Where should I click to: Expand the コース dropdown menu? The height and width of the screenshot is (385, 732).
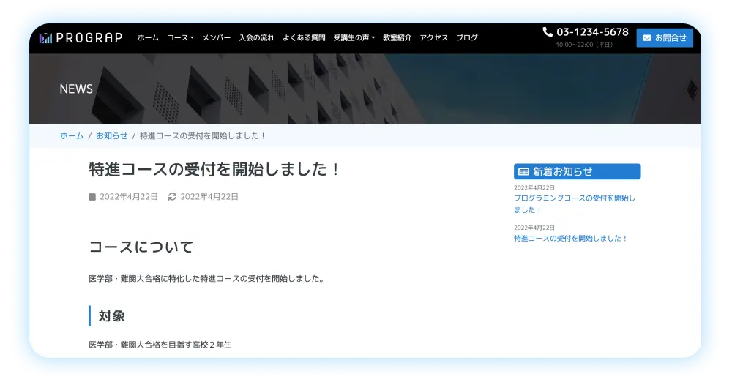(180, 38)
